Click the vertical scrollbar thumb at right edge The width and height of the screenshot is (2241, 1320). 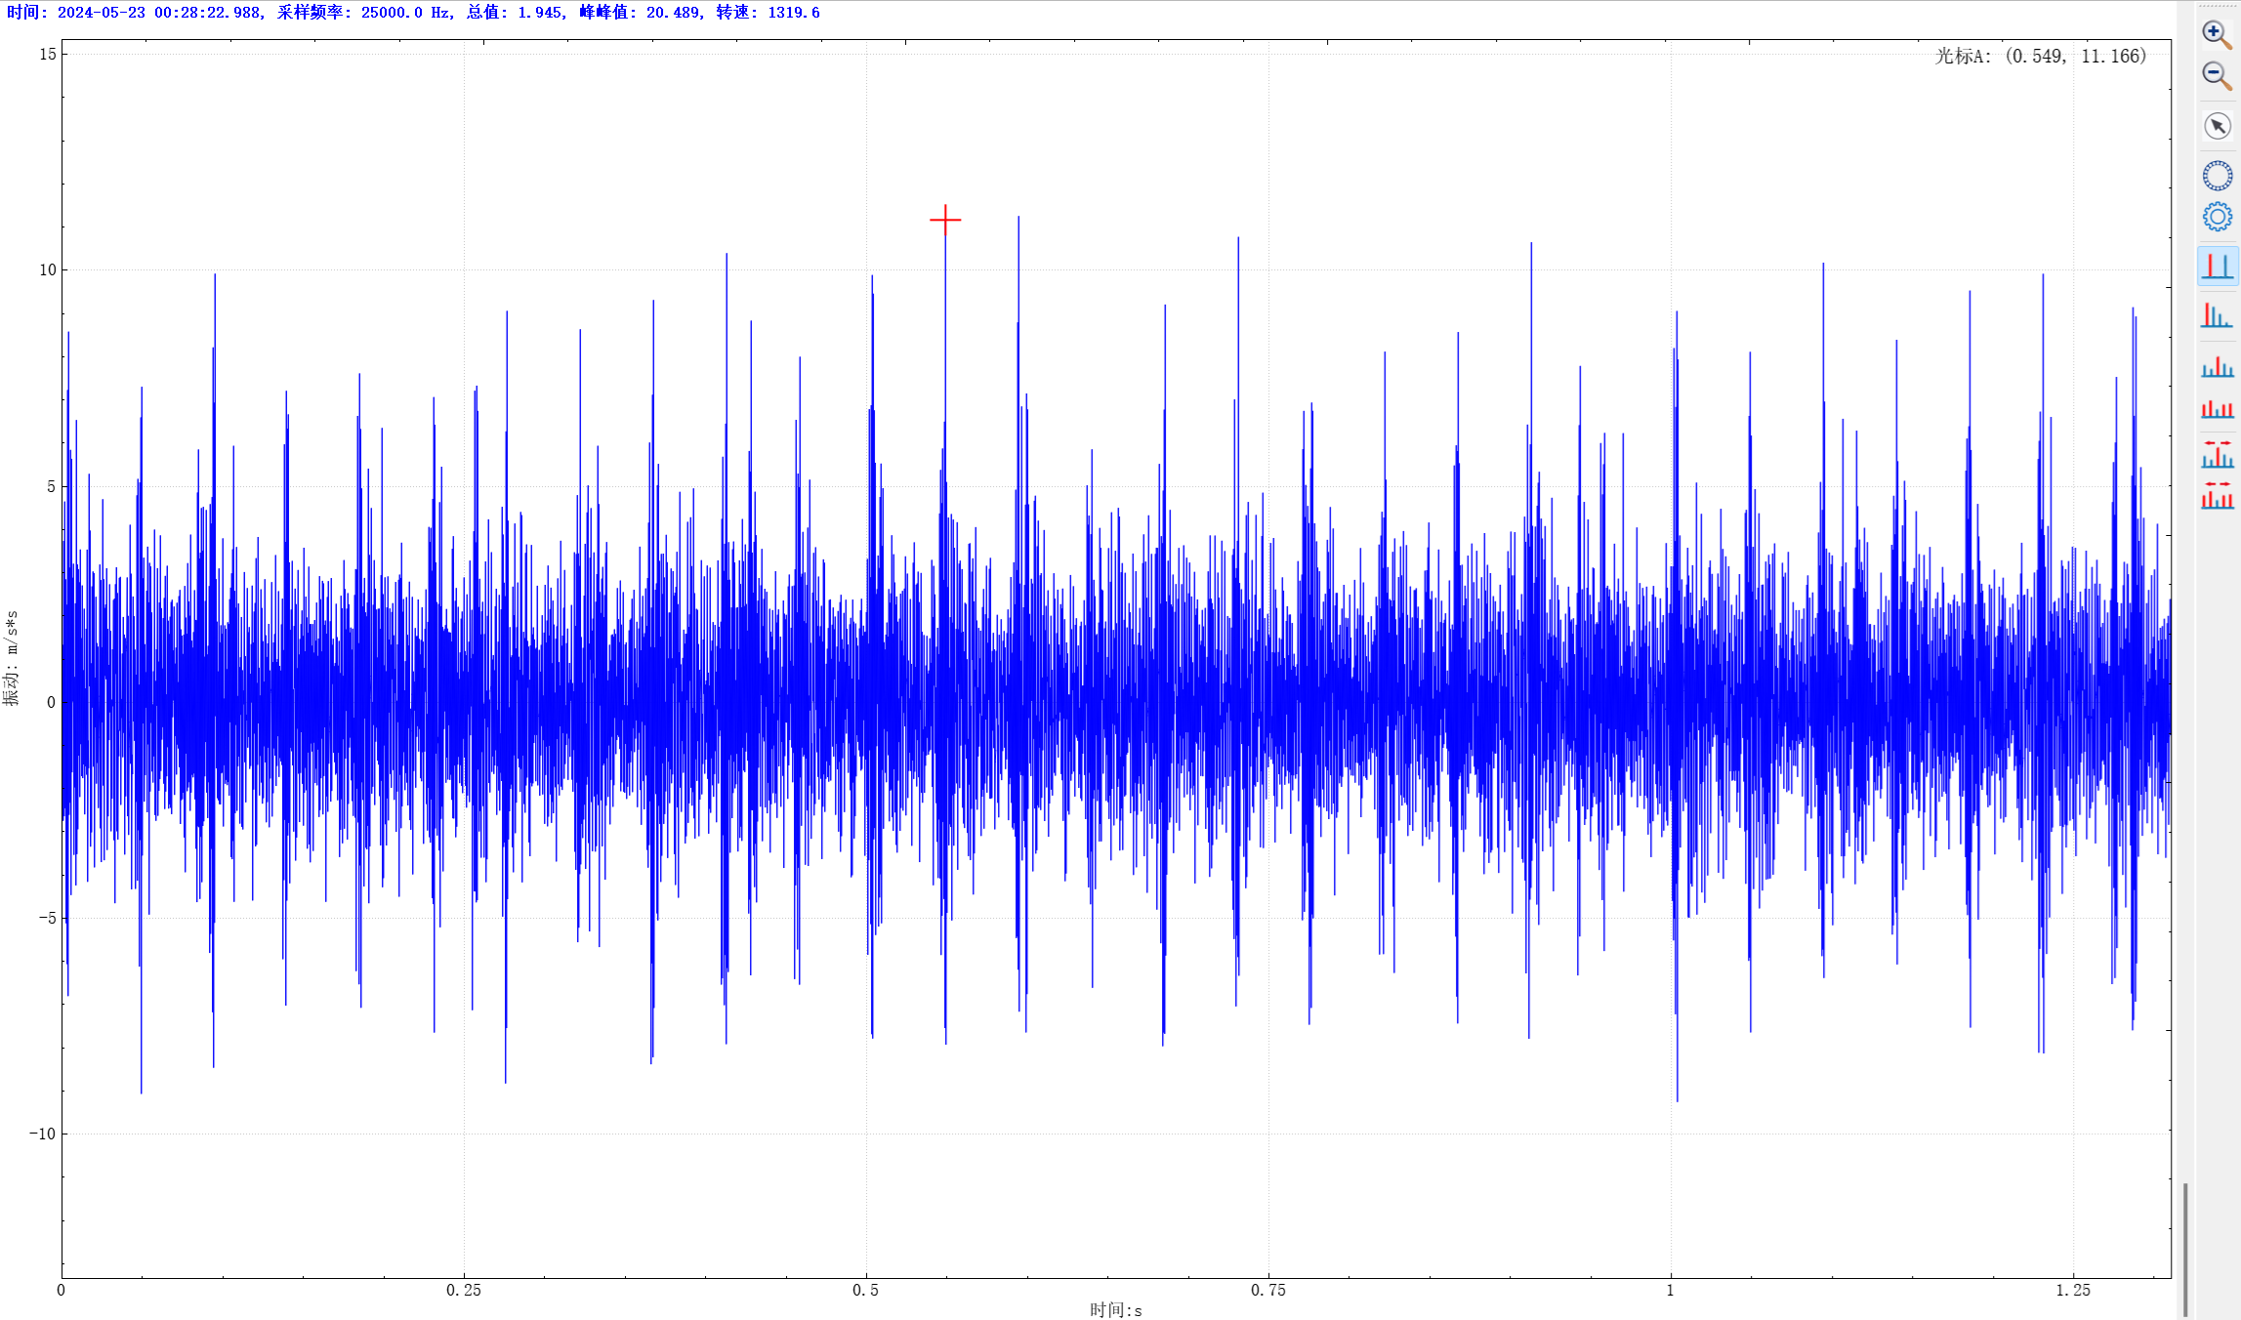2185,1250
